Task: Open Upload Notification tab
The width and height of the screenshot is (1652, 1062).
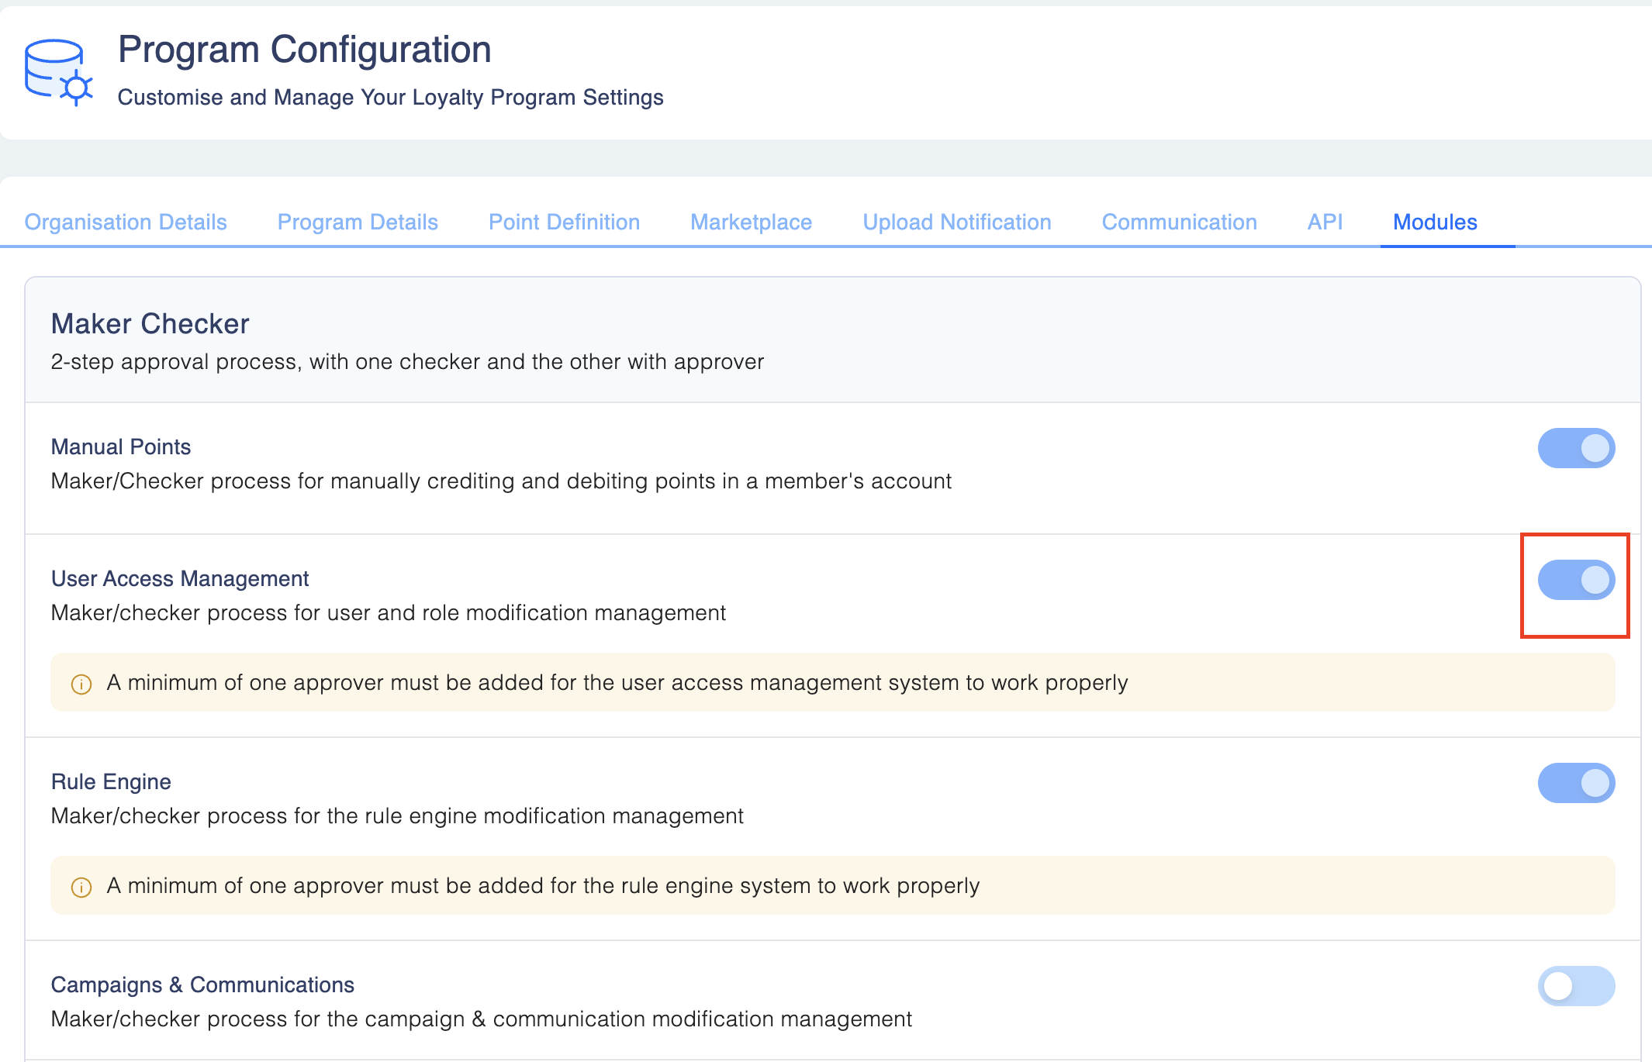Action: pos(956,222)
